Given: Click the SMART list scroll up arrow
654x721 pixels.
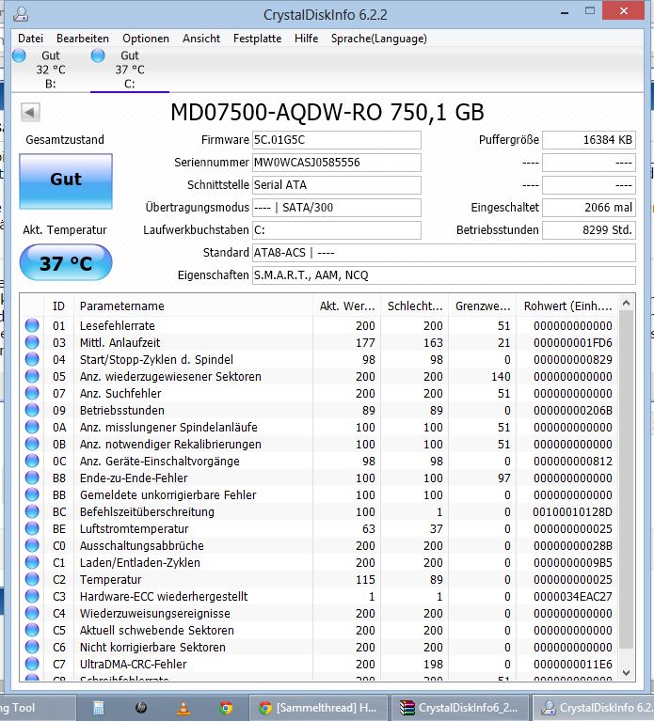Looking at the screenshot, I should pyautogui.click(x=626, y=303).
